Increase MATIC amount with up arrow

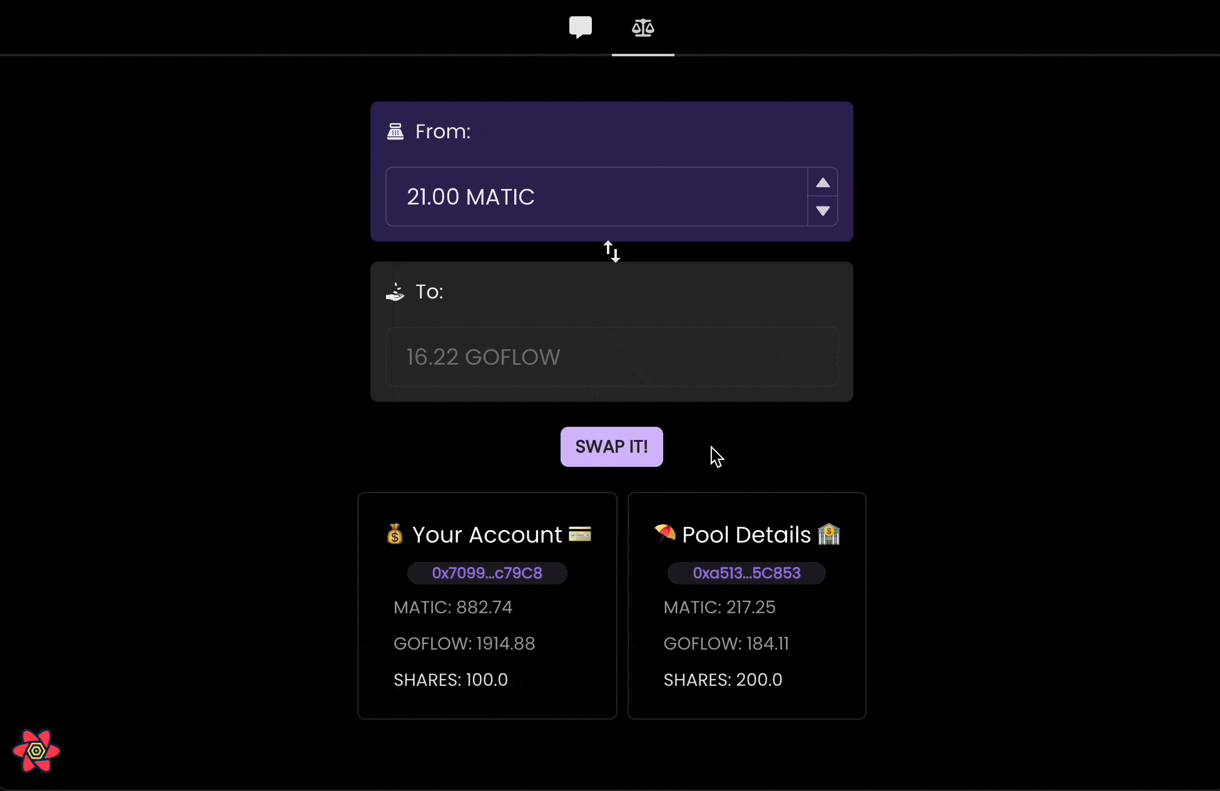click(823, 183)
